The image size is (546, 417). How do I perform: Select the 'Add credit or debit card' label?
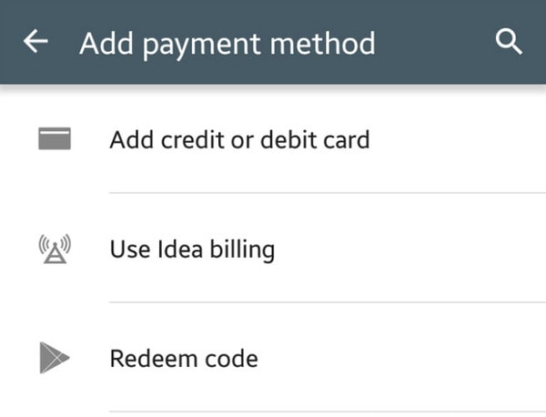tap(239, 140)
